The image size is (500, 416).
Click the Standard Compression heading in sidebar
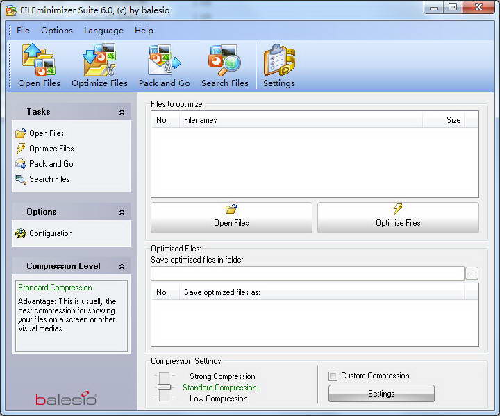click(55, 288)
